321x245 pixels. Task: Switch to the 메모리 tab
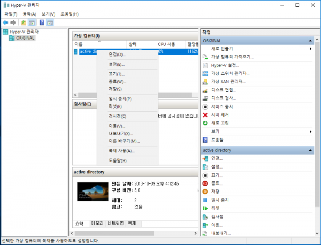coord(97,223)
